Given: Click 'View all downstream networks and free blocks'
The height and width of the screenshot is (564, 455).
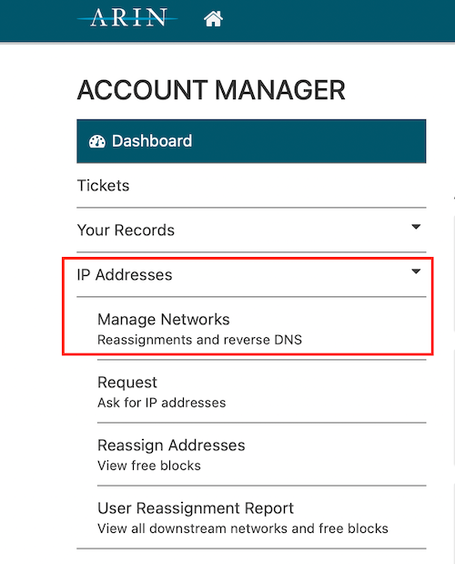Looking at the screenshot, I should tap(243, 528).
